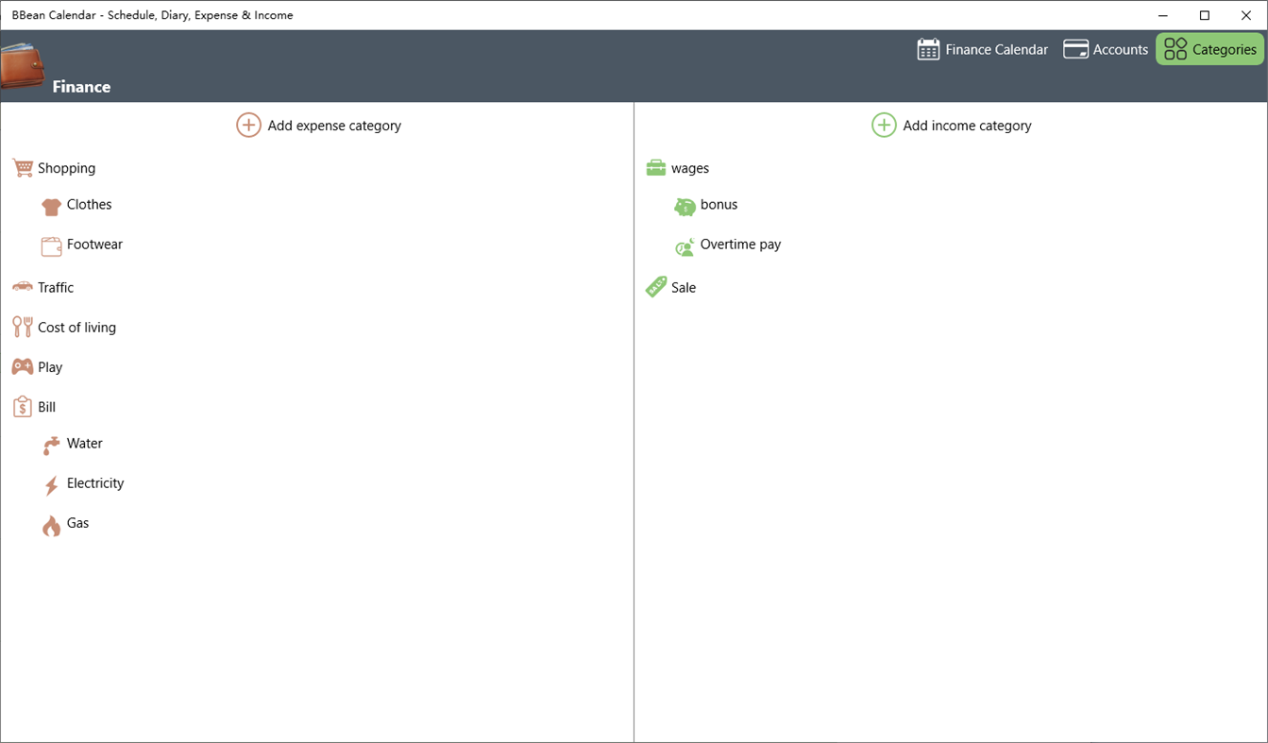Select the Gas flame icon
Viewport: 1268px width, 743px height.
point(51,524)
